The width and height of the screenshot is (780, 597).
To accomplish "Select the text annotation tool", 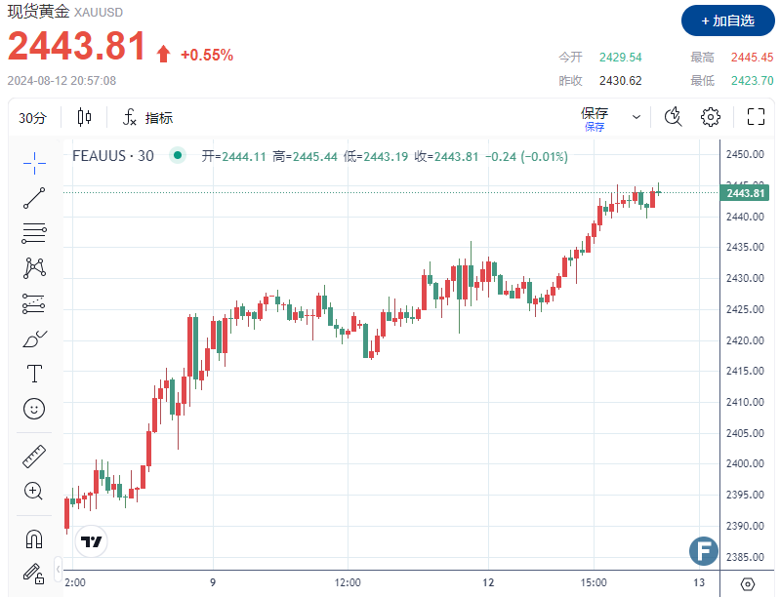I will click(34, 374).
